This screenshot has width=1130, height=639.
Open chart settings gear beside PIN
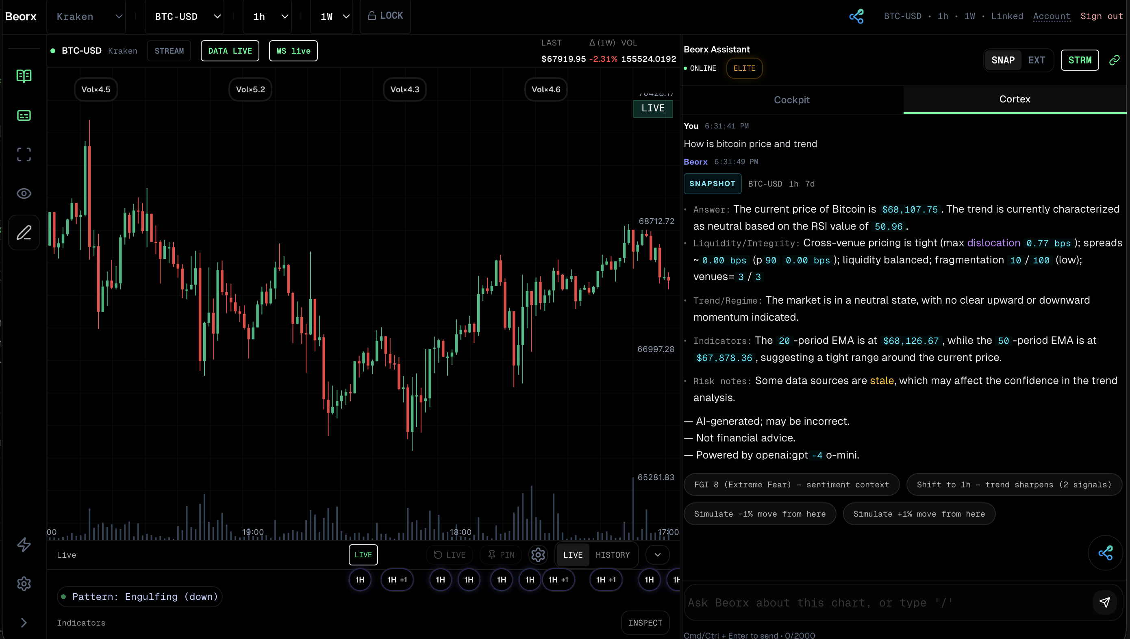(538, 555)
